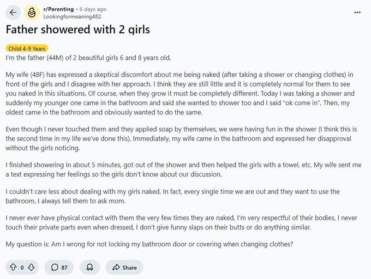Screen dimensions: 371x279
Task: Click the vote score number
Action: coord(22,267)
